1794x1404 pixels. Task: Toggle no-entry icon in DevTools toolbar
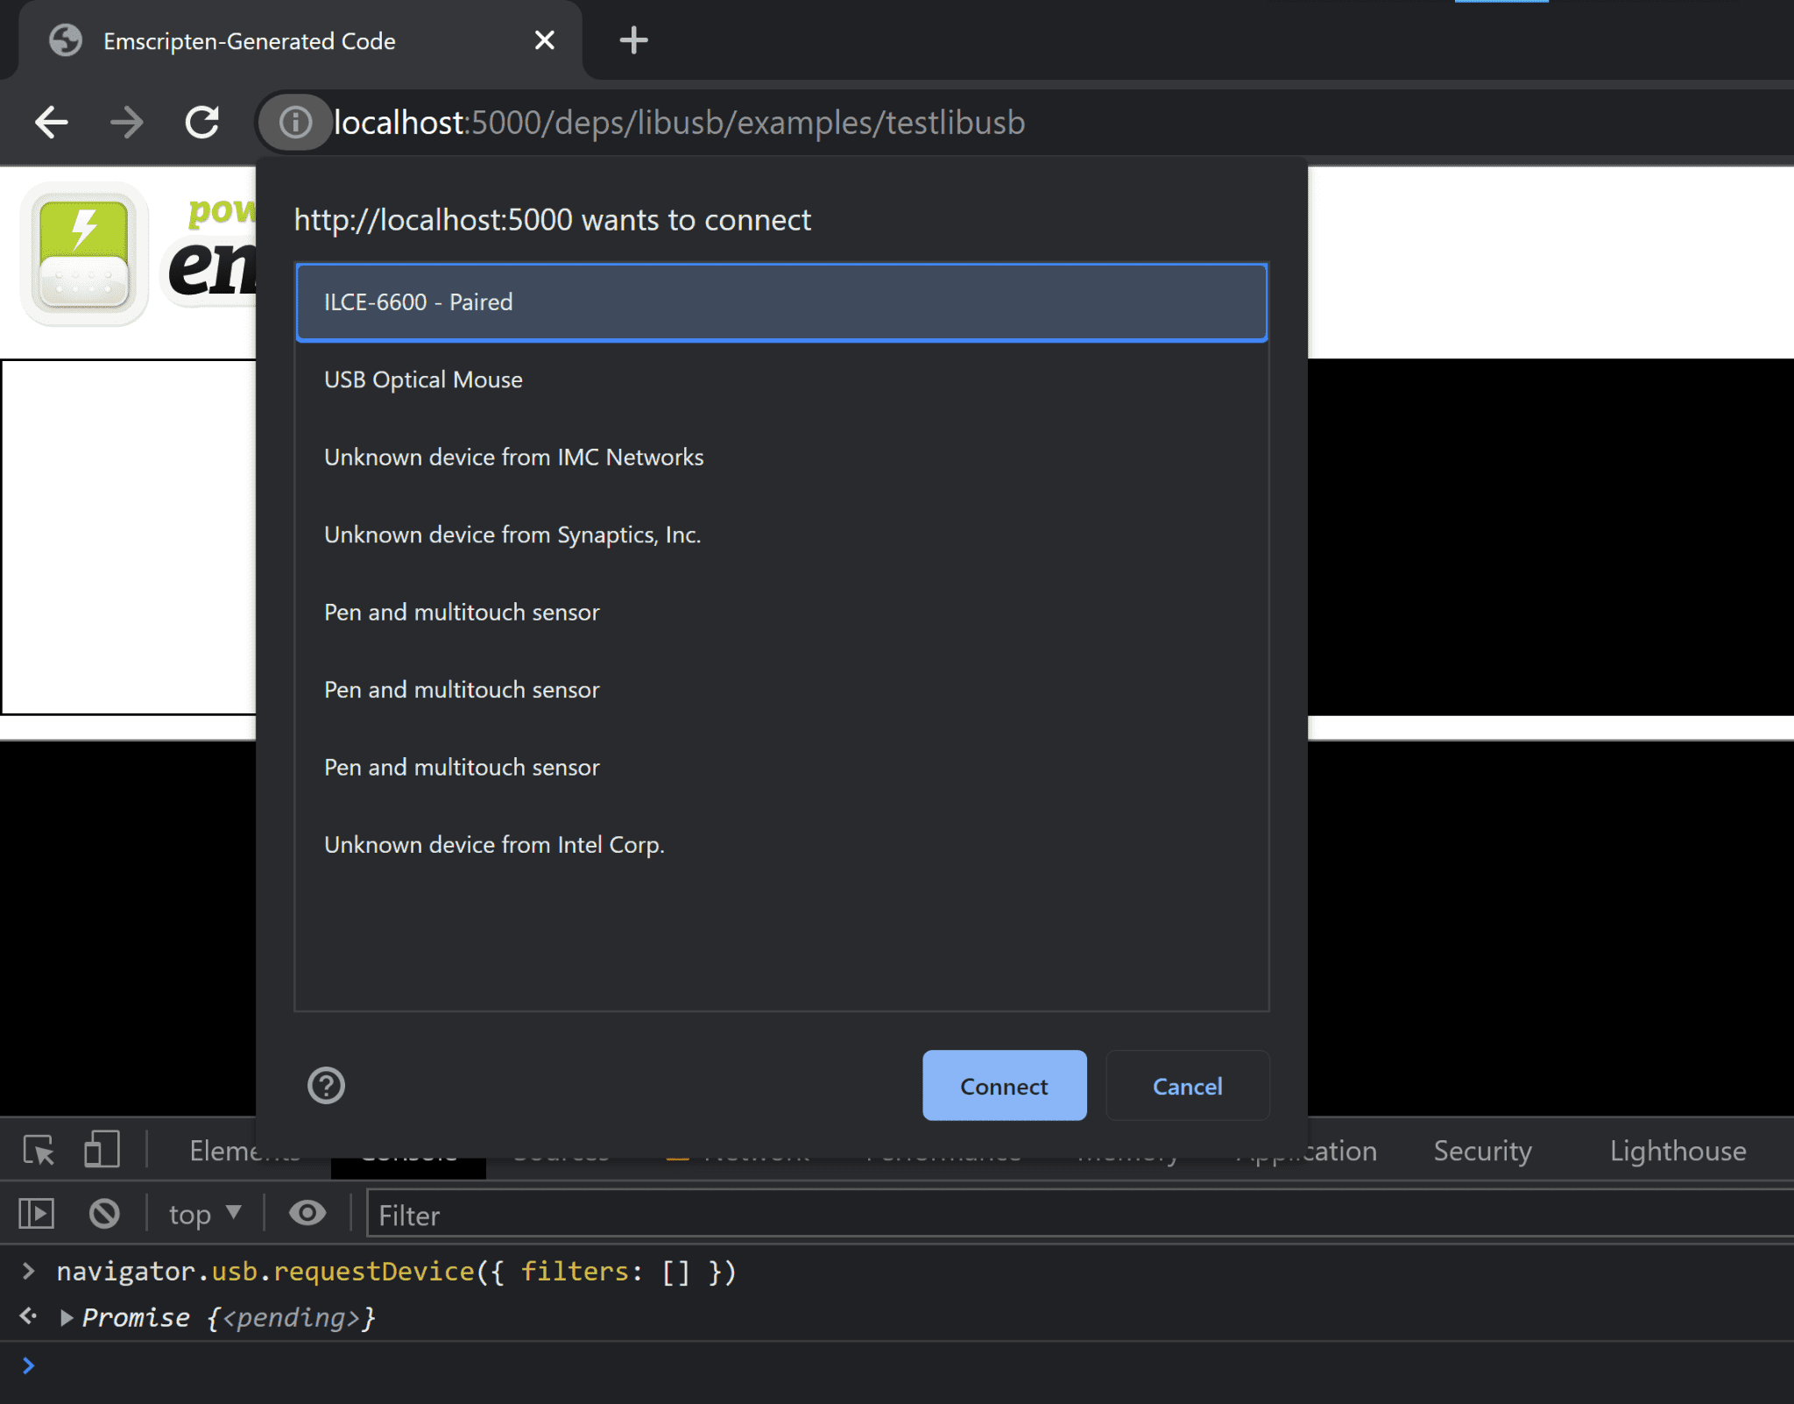103,1215
